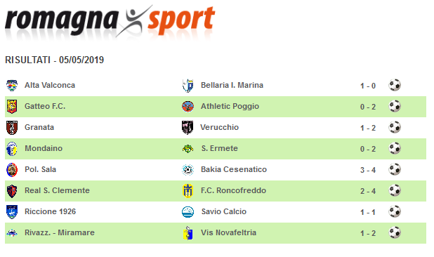Screen dimensions: 434x257
Task: Click the Vis Novafeltria team crest
Action: pos(188,233)
